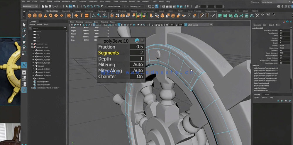293x145 pixels.
Task: Select polyBevel10 node name in Channel Box
Action: click(258, 28)
